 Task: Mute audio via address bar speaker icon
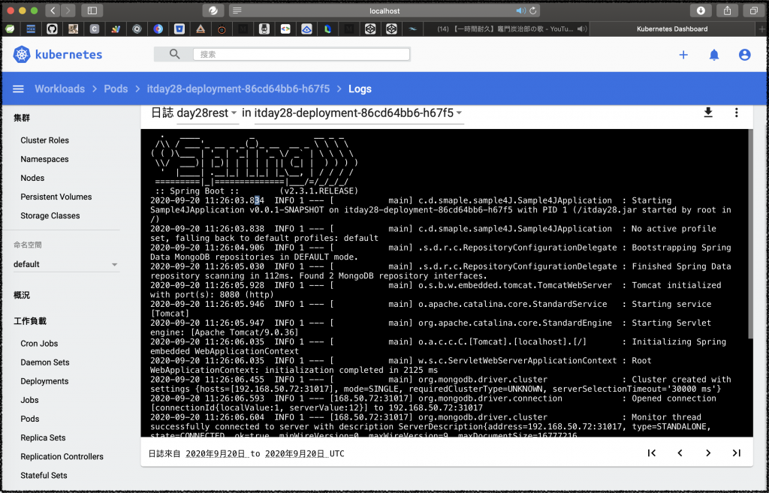click(x=520, y=11)
